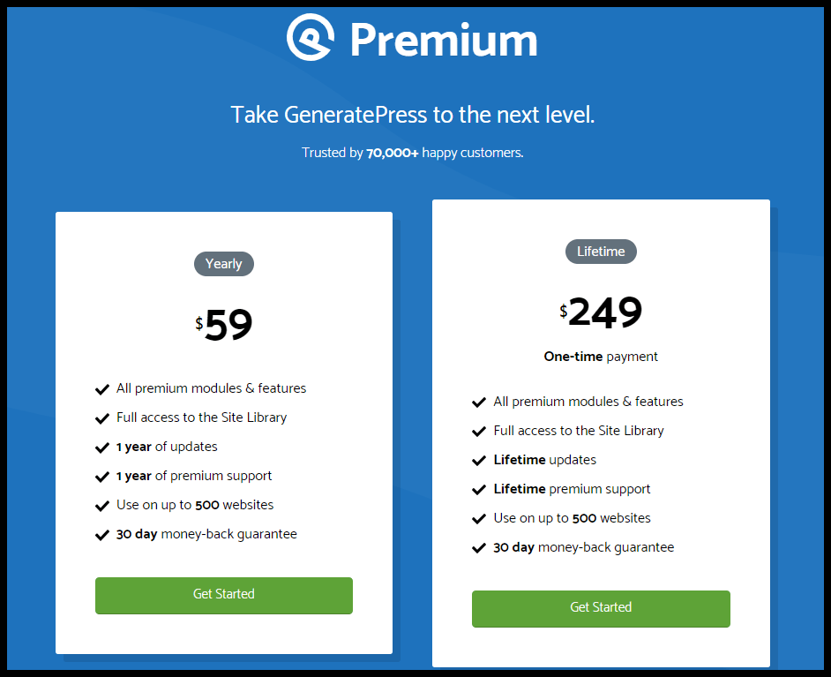Select the Yearly plan badge
This screenshot has height=677, width=831.
(224, 264)
